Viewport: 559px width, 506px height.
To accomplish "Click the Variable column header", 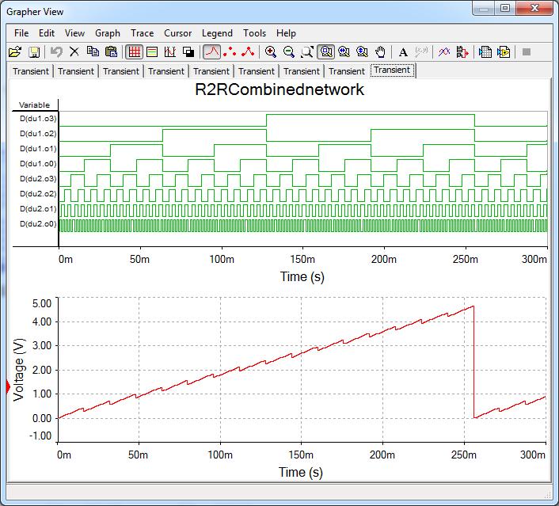I will tap(34, 105).
